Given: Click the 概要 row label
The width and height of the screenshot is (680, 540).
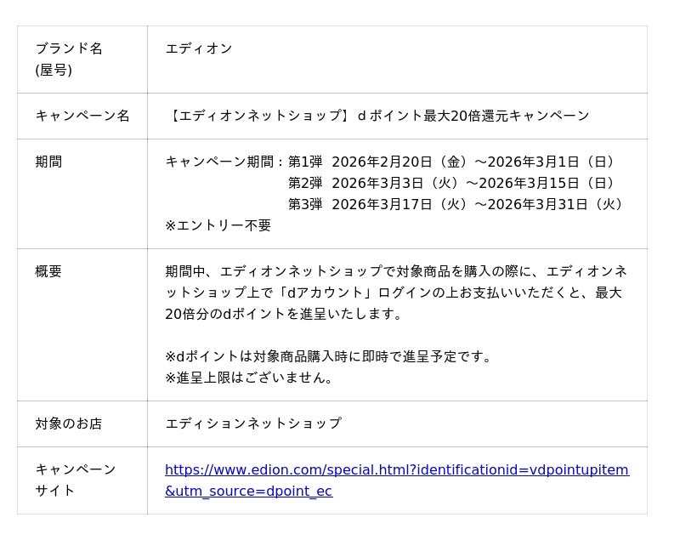Looking at the screenshot, I should (x=48, y=271).
